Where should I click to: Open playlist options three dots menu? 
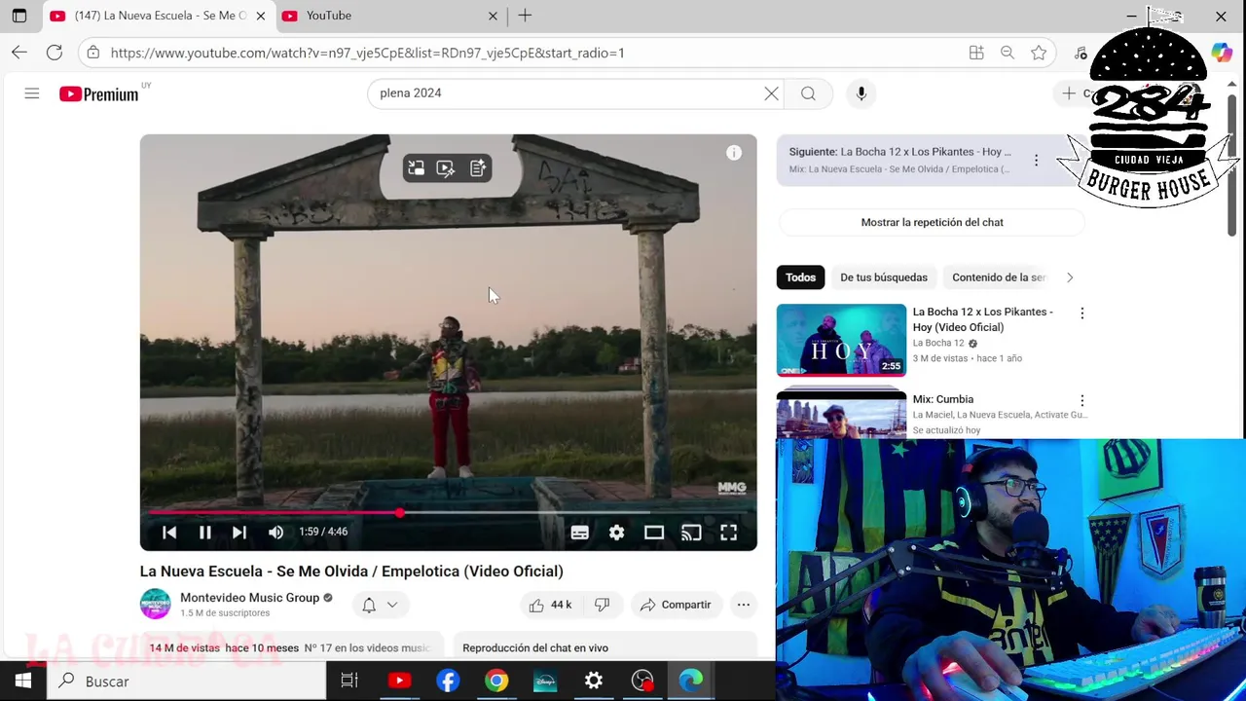pos(1036,161)
